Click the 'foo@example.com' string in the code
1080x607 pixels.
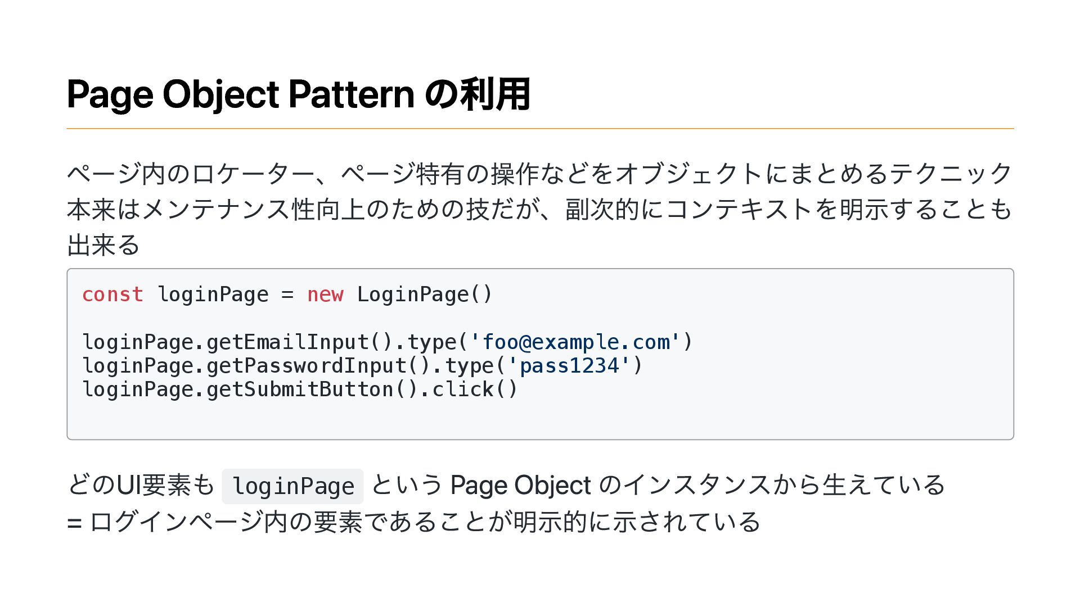(x=575, y=342)
